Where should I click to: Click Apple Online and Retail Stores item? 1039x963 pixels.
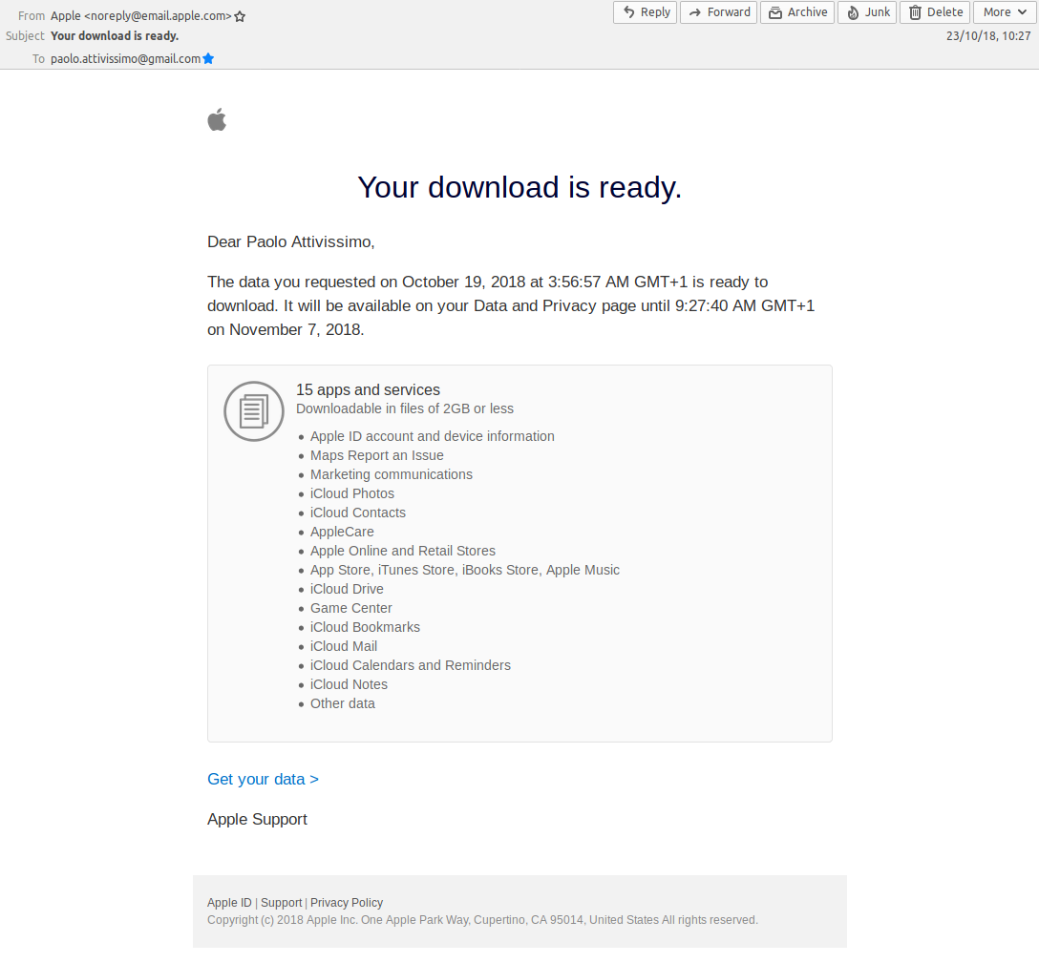[403, 551]
